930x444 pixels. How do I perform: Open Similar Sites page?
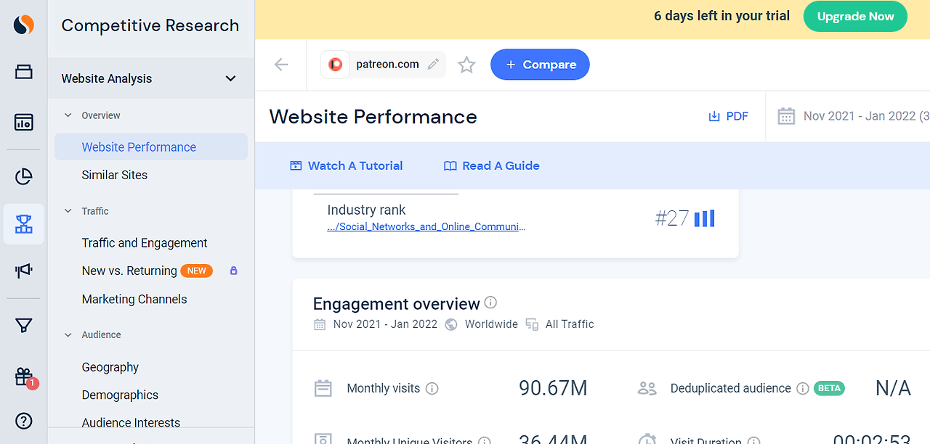[x=115, y=175]
